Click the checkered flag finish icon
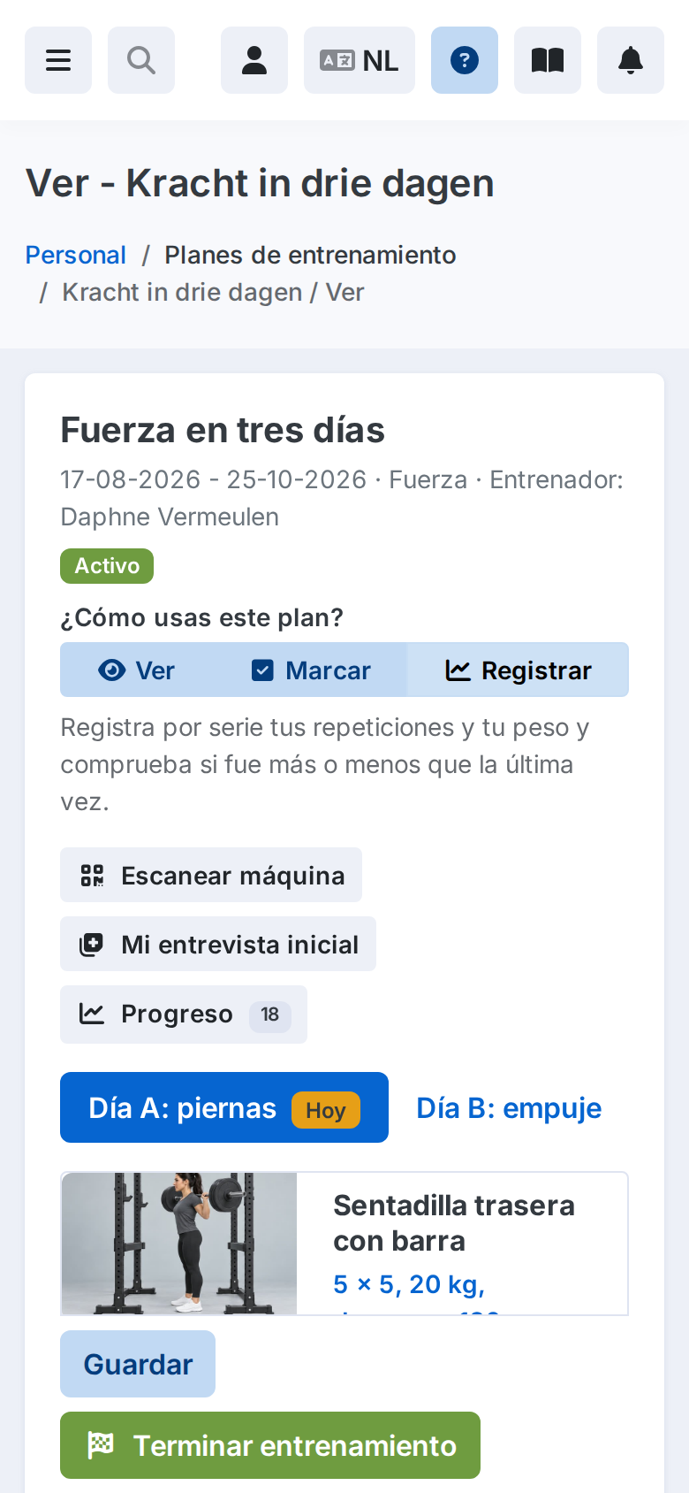 101,1445
